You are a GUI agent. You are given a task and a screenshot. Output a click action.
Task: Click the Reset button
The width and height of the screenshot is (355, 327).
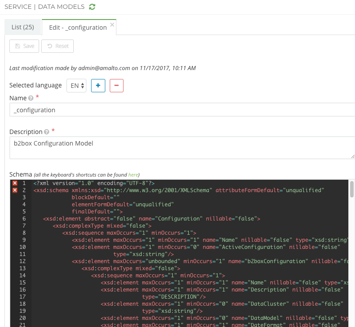coord(57,46)
